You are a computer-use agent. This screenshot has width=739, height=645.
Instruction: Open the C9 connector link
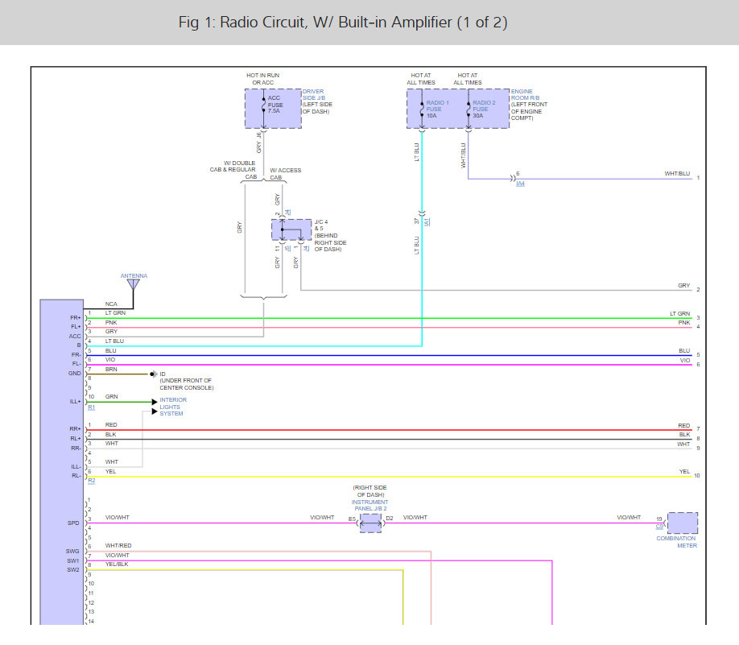point(659,527)
